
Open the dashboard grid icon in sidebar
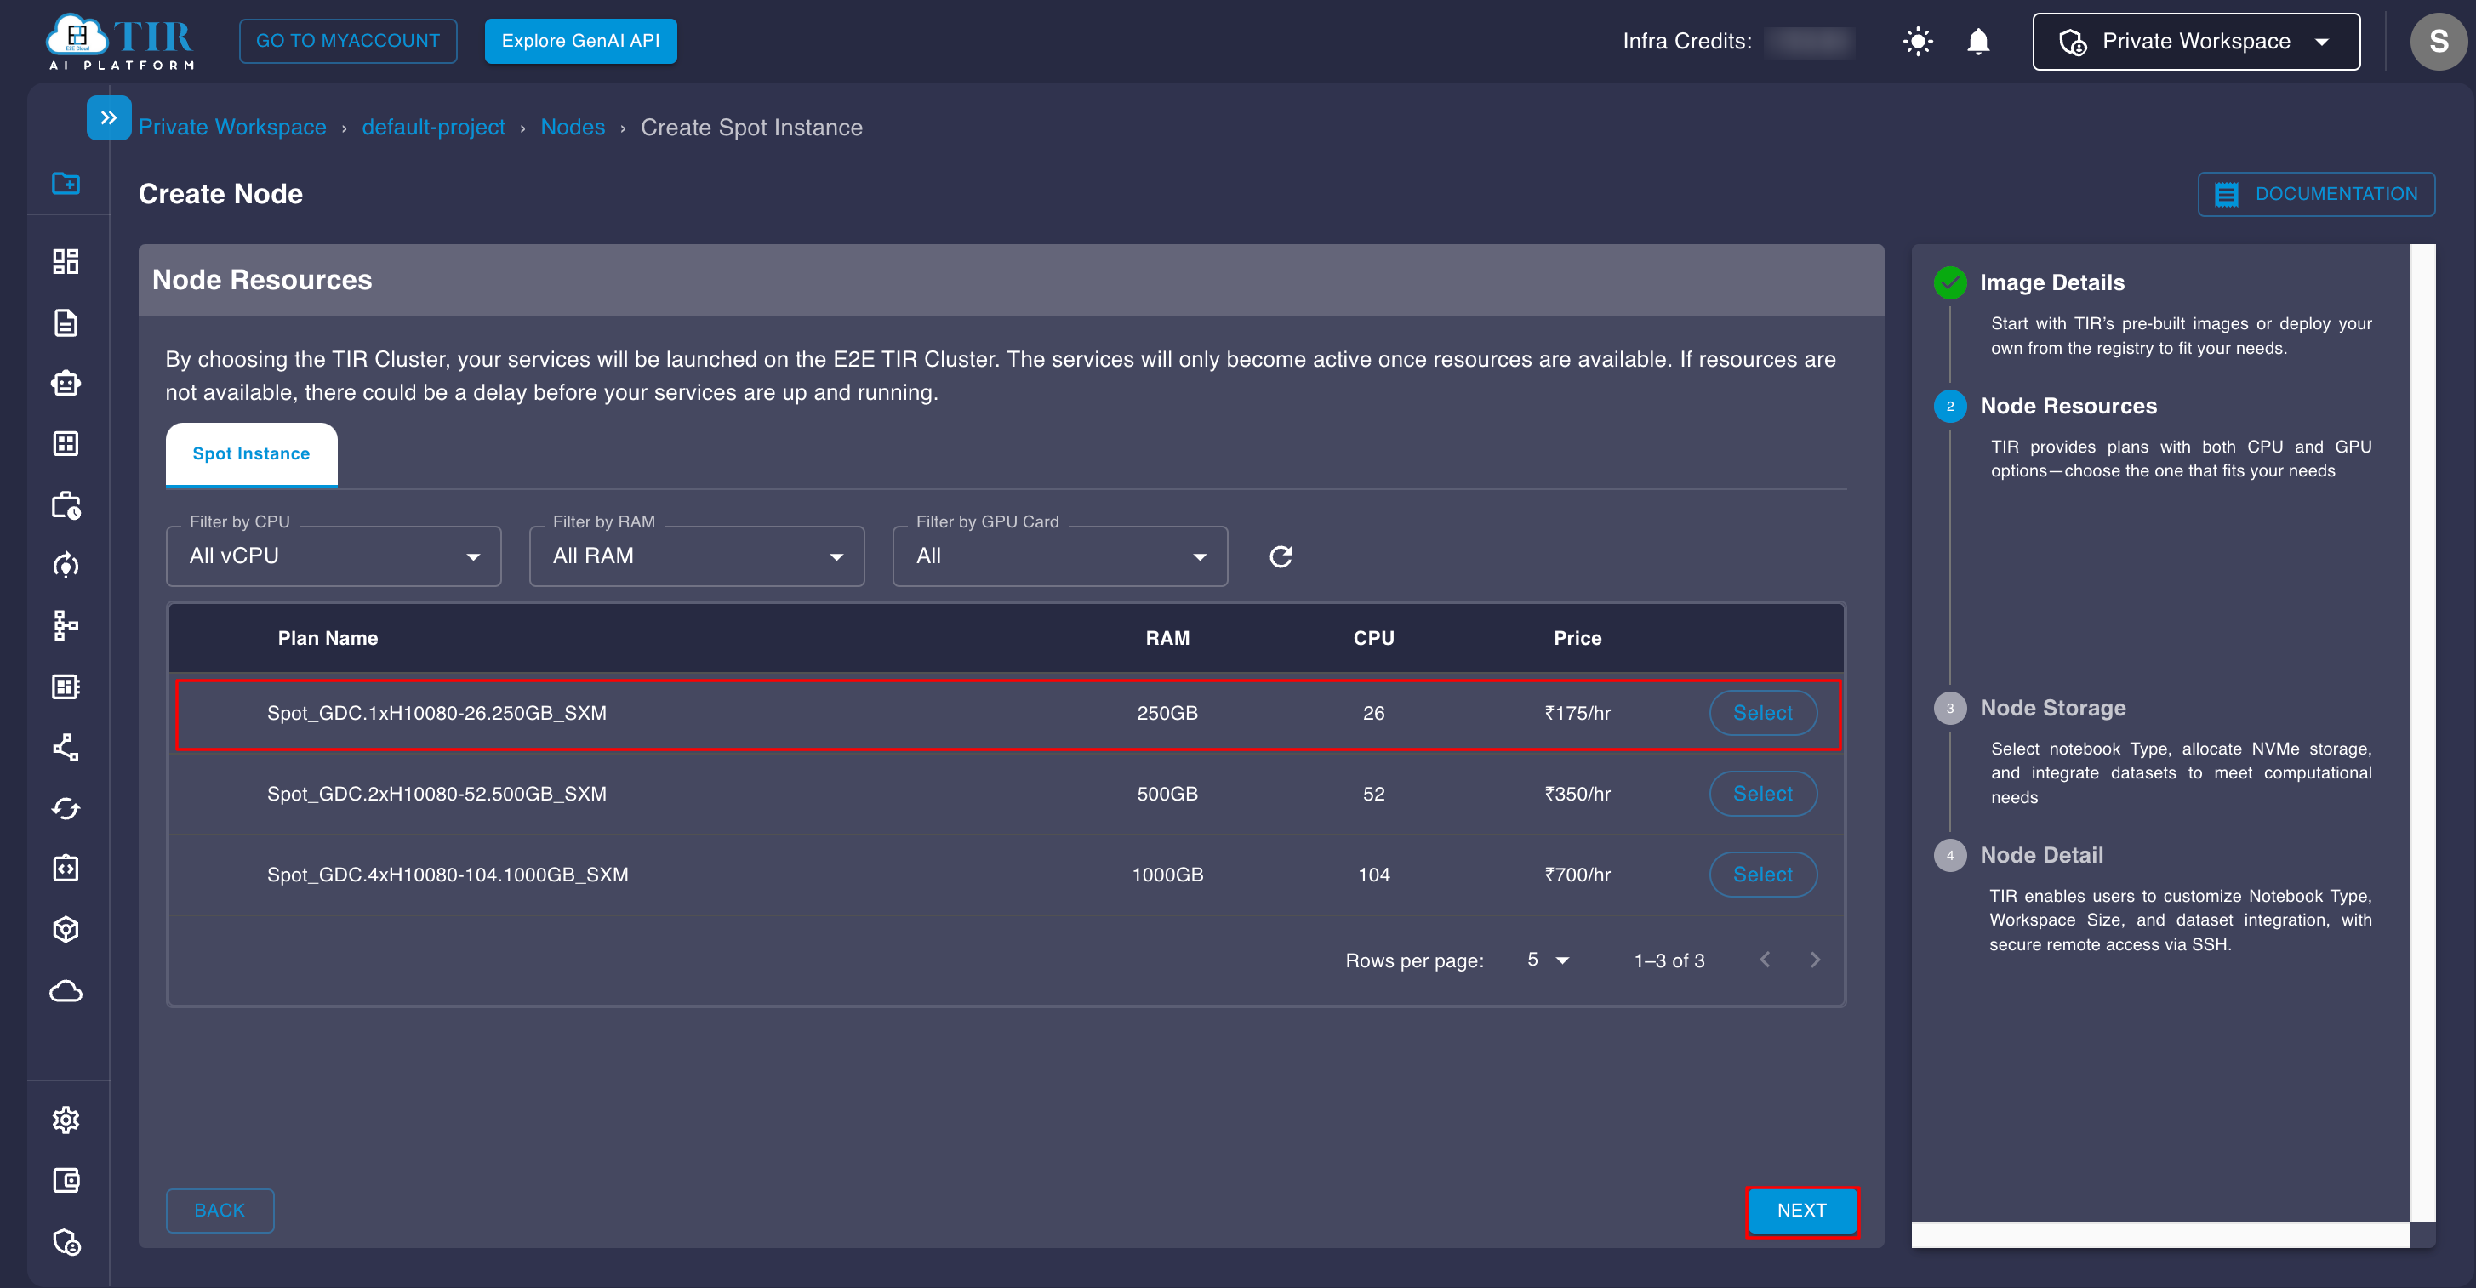tap(66, 261)
